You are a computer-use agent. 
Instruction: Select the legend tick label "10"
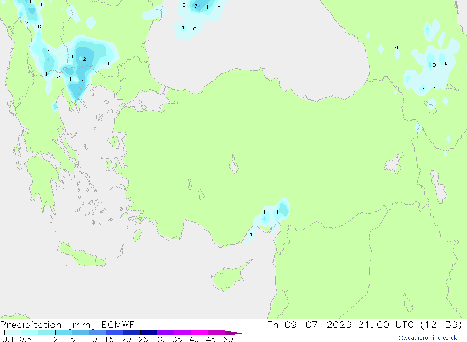tap(92, 339)
